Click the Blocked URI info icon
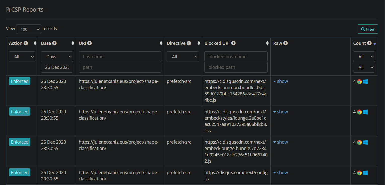The width and height of the screenshot is (385, 185). click(x=233, y=43)
